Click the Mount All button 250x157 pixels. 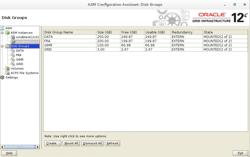point(71,143)
